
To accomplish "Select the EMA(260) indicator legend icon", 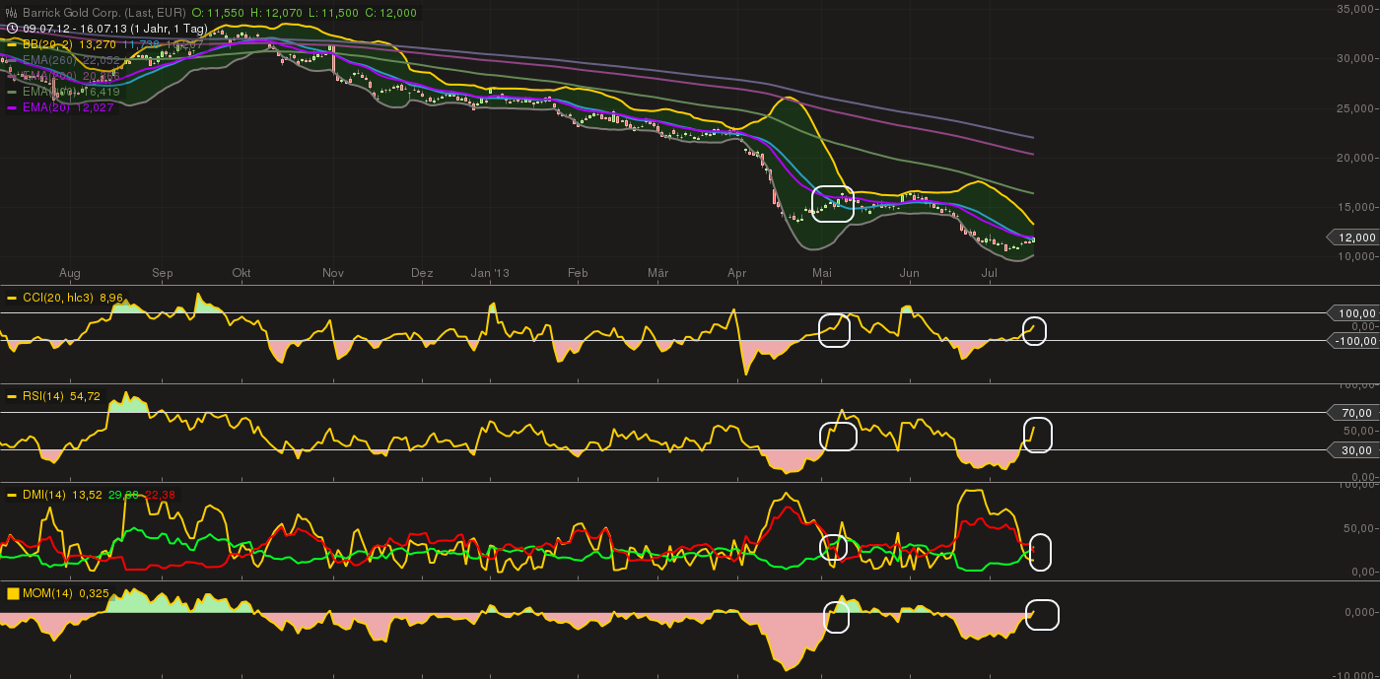I will (x=12, y=59).
